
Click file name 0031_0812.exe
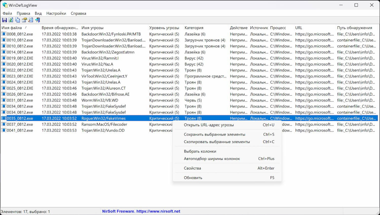(20, 100)
